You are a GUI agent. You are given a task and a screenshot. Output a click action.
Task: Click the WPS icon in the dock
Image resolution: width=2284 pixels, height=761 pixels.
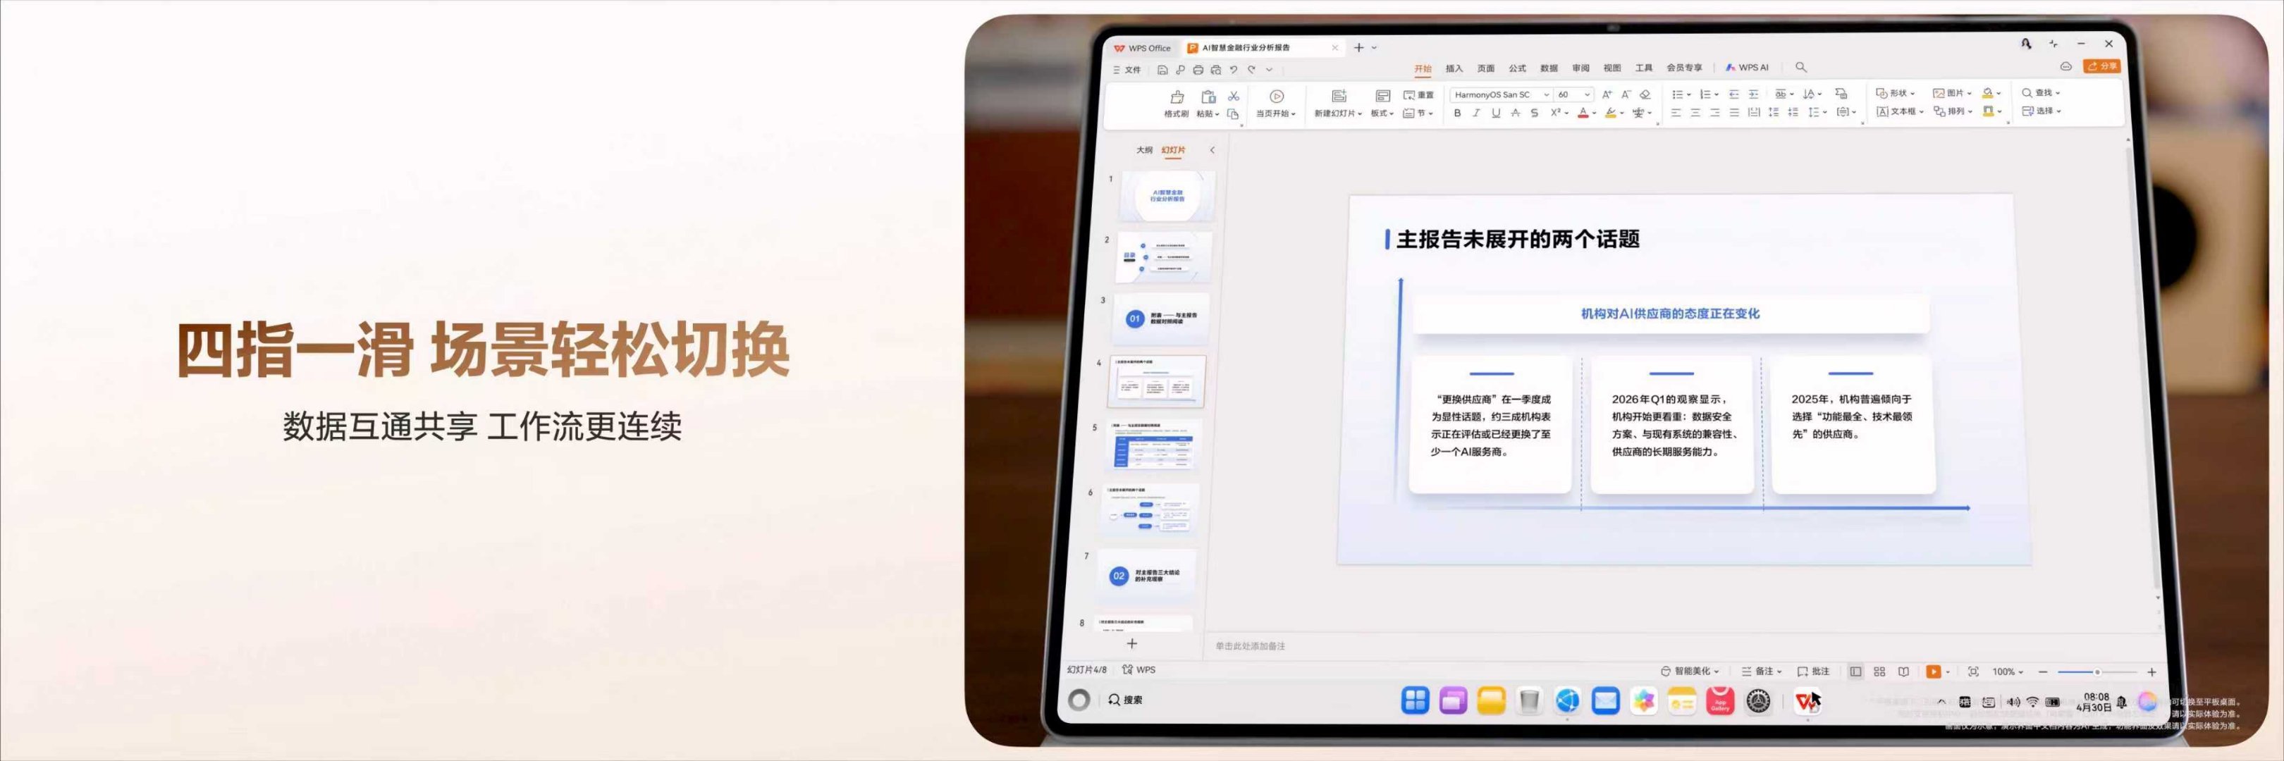pos(1807,702)
